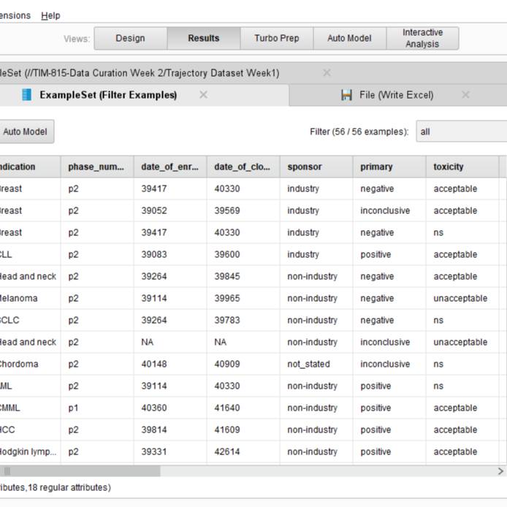Select the not_stated sponsor cell
Image resolution: width=507 pixels, height=507 pixels.
click(316, 364)
